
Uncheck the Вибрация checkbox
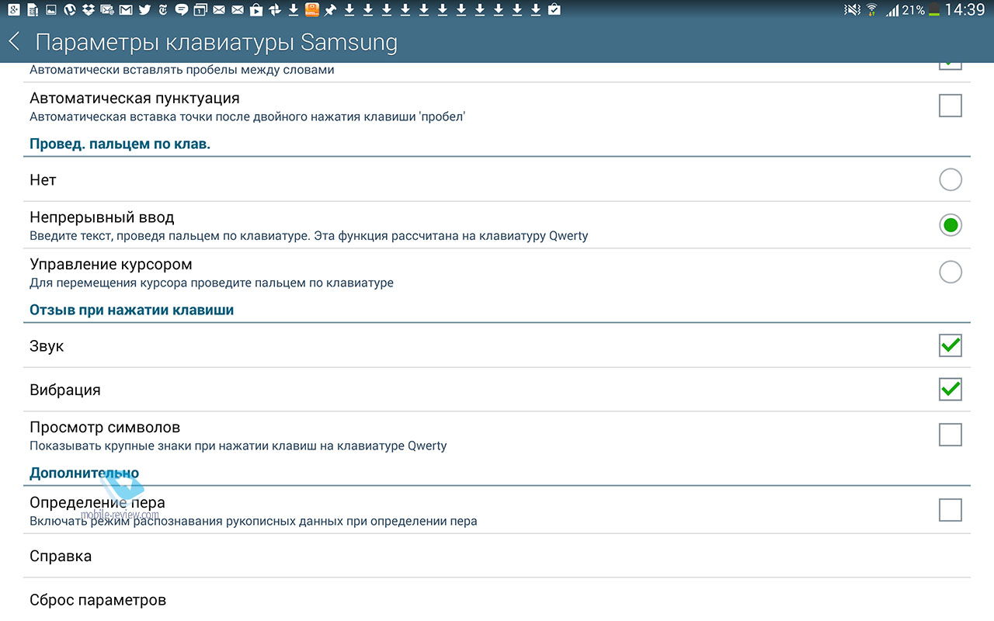pyautogui.click(x=951, y=389)
